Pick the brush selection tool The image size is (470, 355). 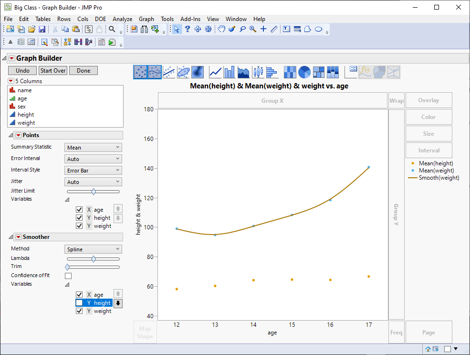click(x=231, y=29)
